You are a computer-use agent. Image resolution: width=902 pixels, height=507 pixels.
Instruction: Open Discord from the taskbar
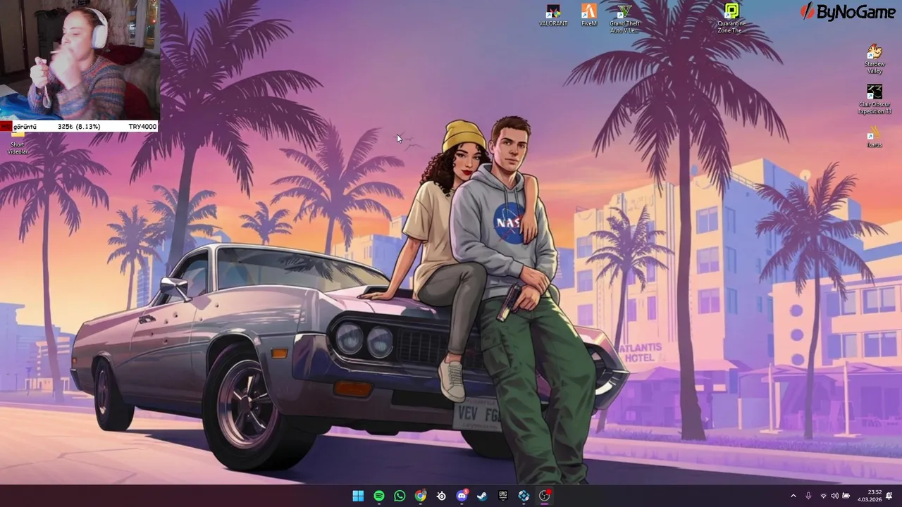click(462, 496)
